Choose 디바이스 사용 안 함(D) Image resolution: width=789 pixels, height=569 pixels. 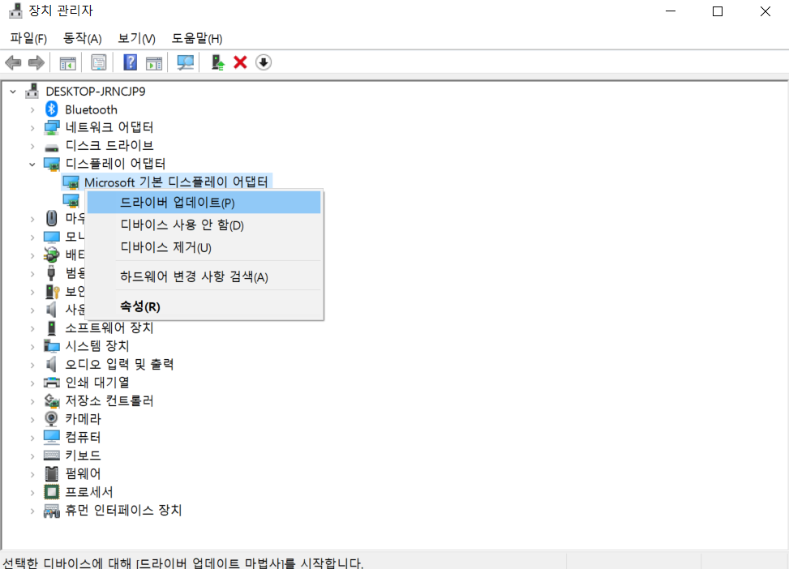click(x=204, y=225)
